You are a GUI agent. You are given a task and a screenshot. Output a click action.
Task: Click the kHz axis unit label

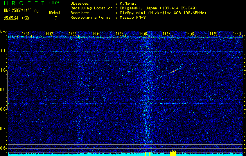click(x=4, y=32)
